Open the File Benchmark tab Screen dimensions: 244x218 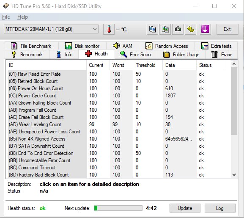(x=31, y=46)
